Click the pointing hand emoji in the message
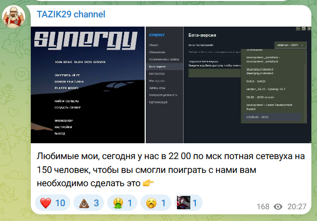The width and height of the screenshot is (317, 221). [x=148, y=183]
